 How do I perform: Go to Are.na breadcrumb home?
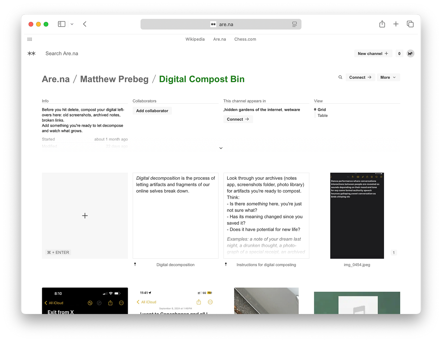click(x=56, y=79)
